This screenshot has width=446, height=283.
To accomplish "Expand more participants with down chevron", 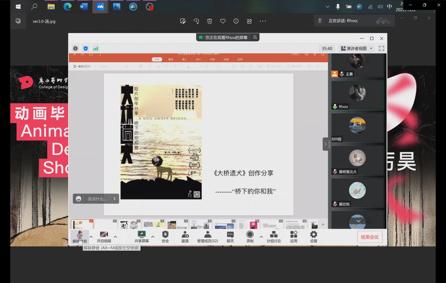I will [x=358, y=221].
